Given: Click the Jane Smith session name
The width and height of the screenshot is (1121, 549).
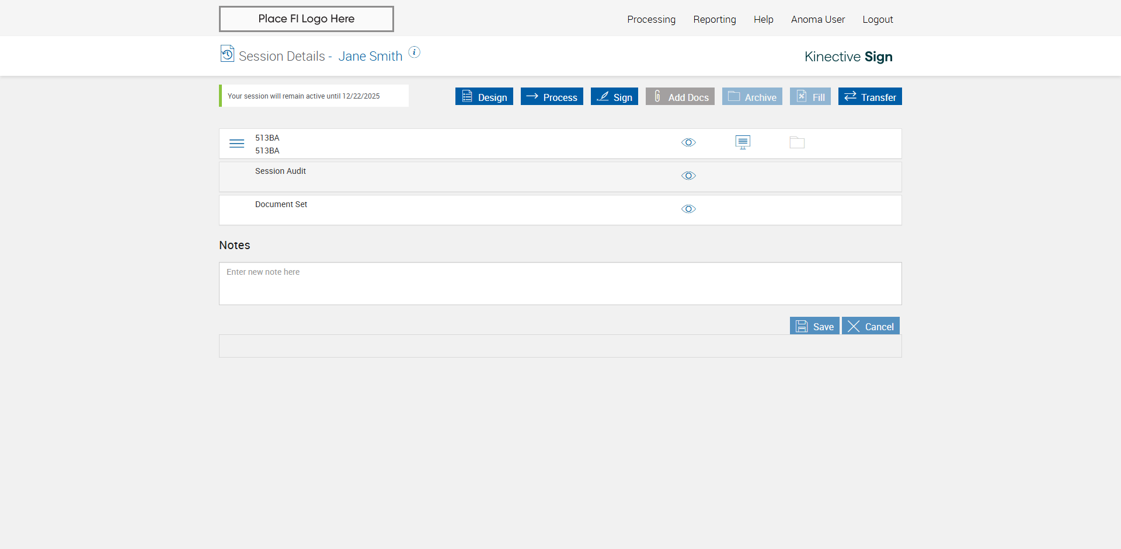Looking at the screenshot, I should pos(370,56).
